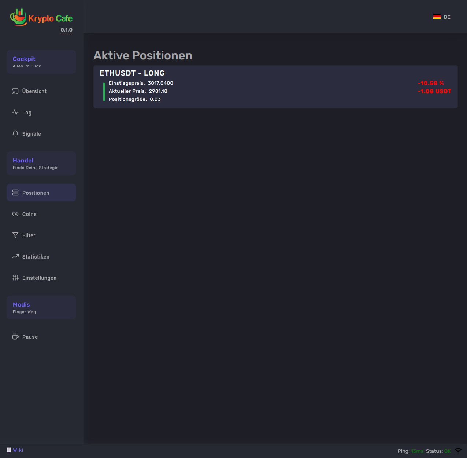Viewport: 467px width, 458px height.
Task: Click the version number 0.1.0
Action: (x=67, y=30)
